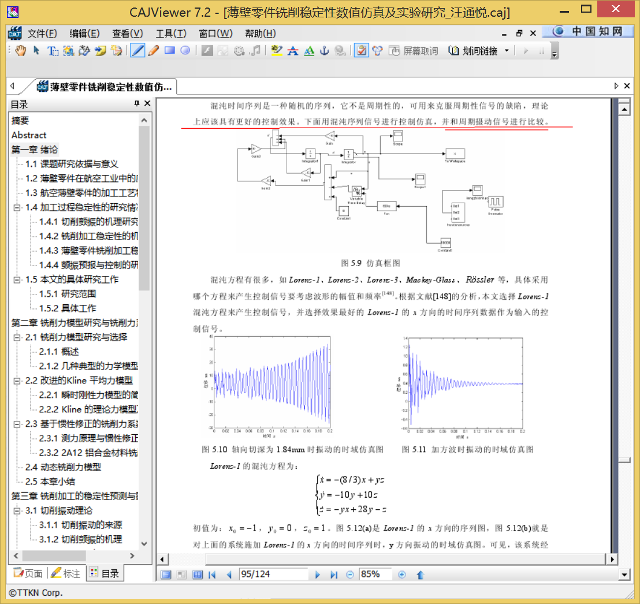Open the 工具(T) menu
640x604 pixels.
[171, 33]
